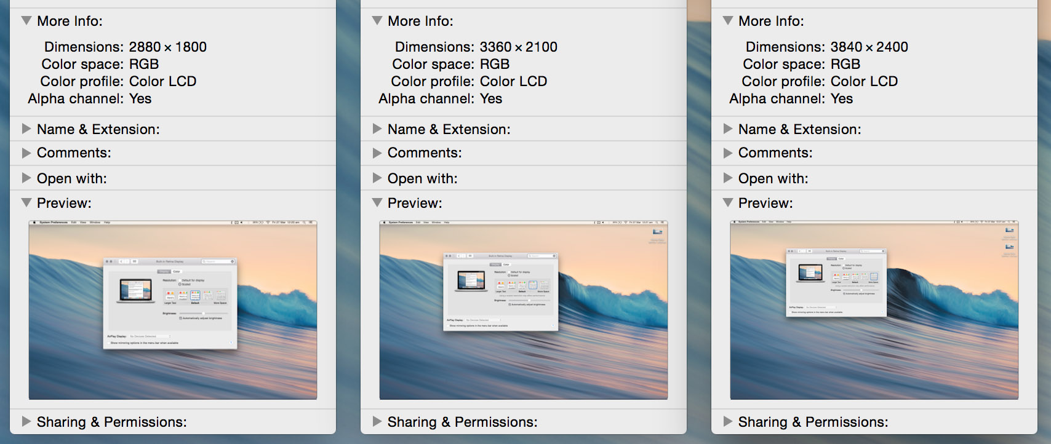Expand Open with in the 3840 × 2400 window

pyautogui.click(x=728, y=178)
